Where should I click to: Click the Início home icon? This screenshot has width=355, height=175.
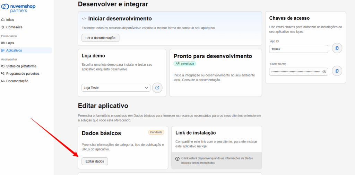point(3,20)
